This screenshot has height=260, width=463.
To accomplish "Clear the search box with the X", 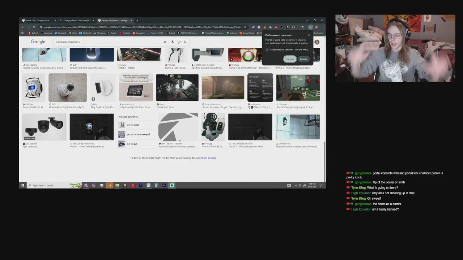I will [x=165, y=42].
